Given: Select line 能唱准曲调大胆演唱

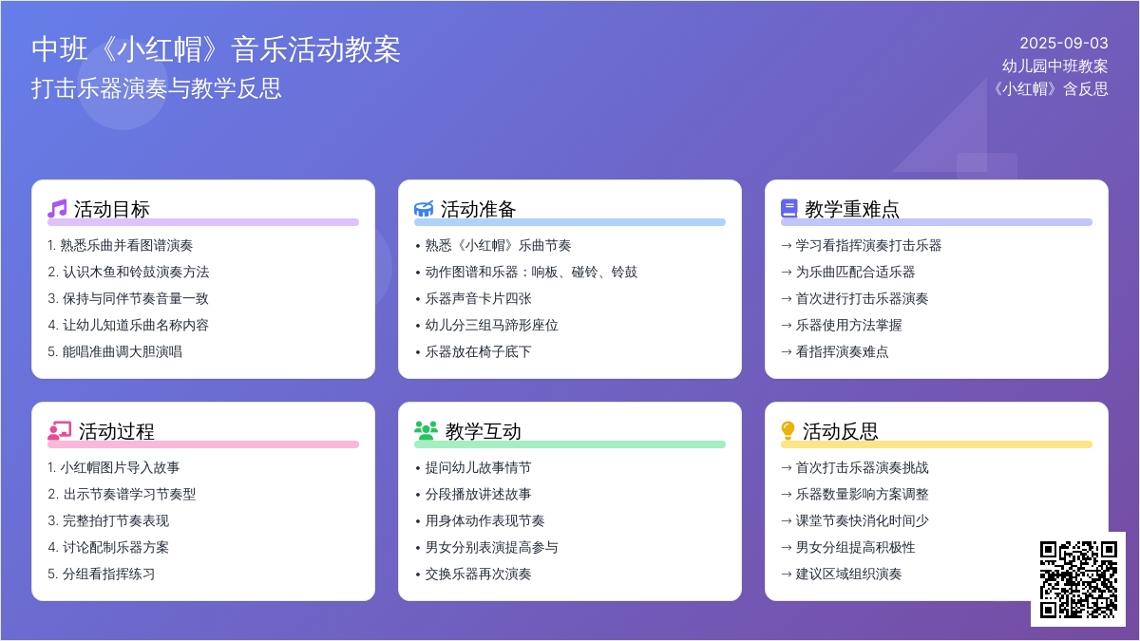Looking at the screenshot, I should [115, 351].
